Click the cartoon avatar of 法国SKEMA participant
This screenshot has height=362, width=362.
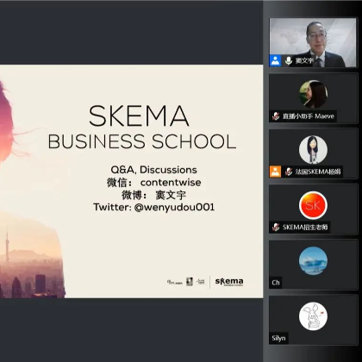pyautogui.click(x=313, y=150)
